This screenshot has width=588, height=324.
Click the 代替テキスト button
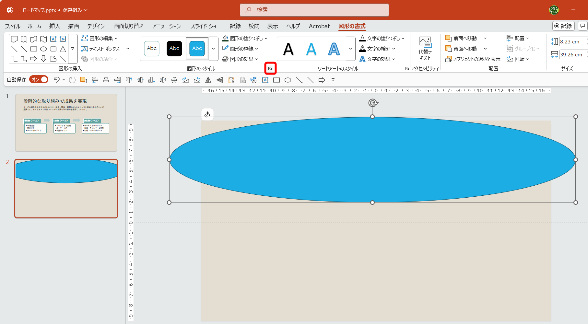[425, 49]
